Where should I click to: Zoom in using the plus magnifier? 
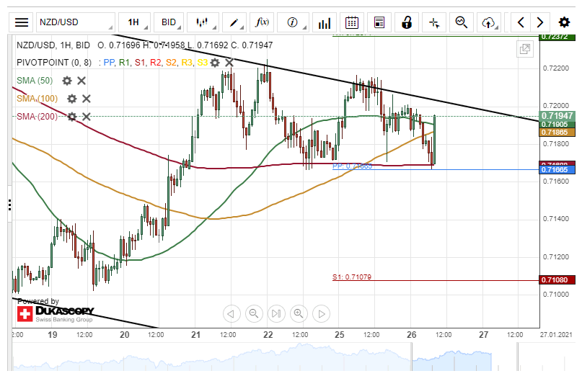tap(299, 314)
